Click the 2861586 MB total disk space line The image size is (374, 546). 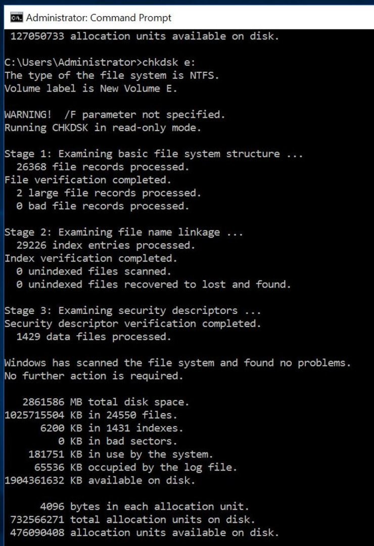click(x=106, y=402)
